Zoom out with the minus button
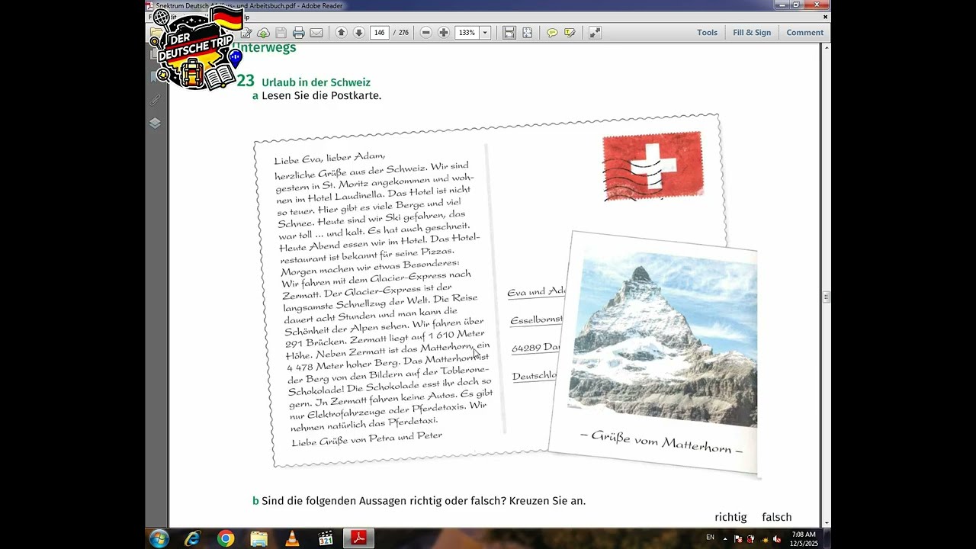Image resolution: width=976 pixels, height=549 pixels. [426, 33]
